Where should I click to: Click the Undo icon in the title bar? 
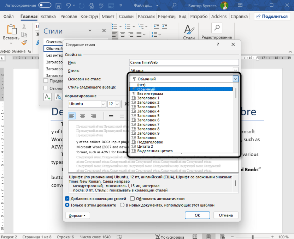pyautogui.click(x=68, y=5)
